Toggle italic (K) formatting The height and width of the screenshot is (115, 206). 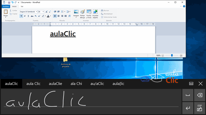coord(25,16)
